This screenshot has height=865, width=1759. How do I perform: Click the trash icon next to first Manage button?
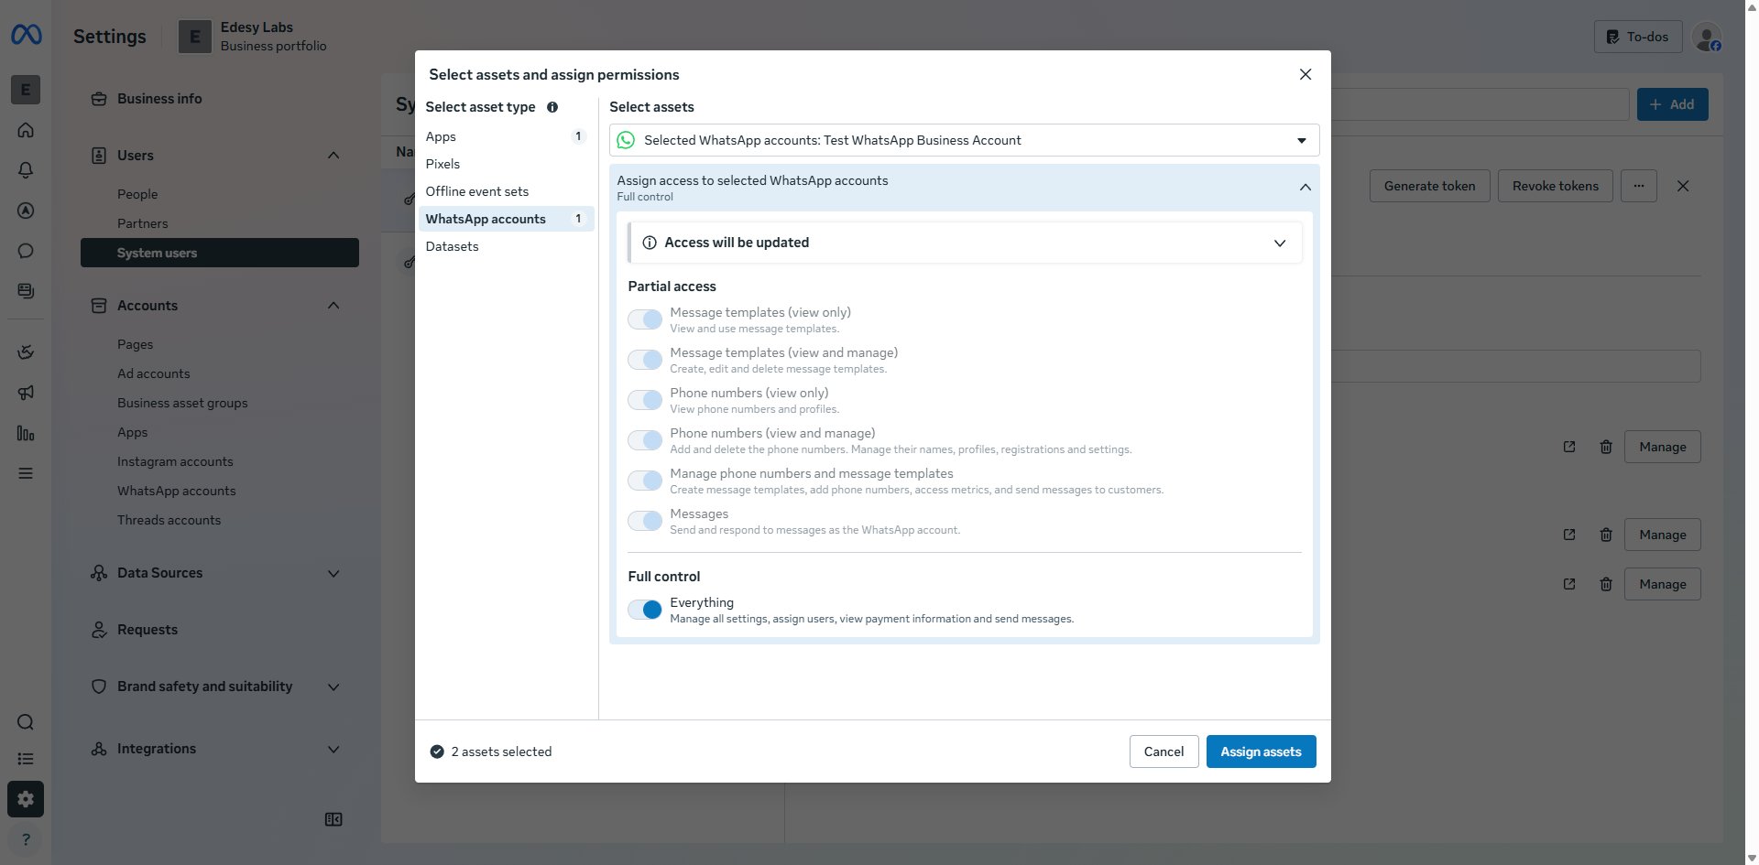pos(1606,447)
